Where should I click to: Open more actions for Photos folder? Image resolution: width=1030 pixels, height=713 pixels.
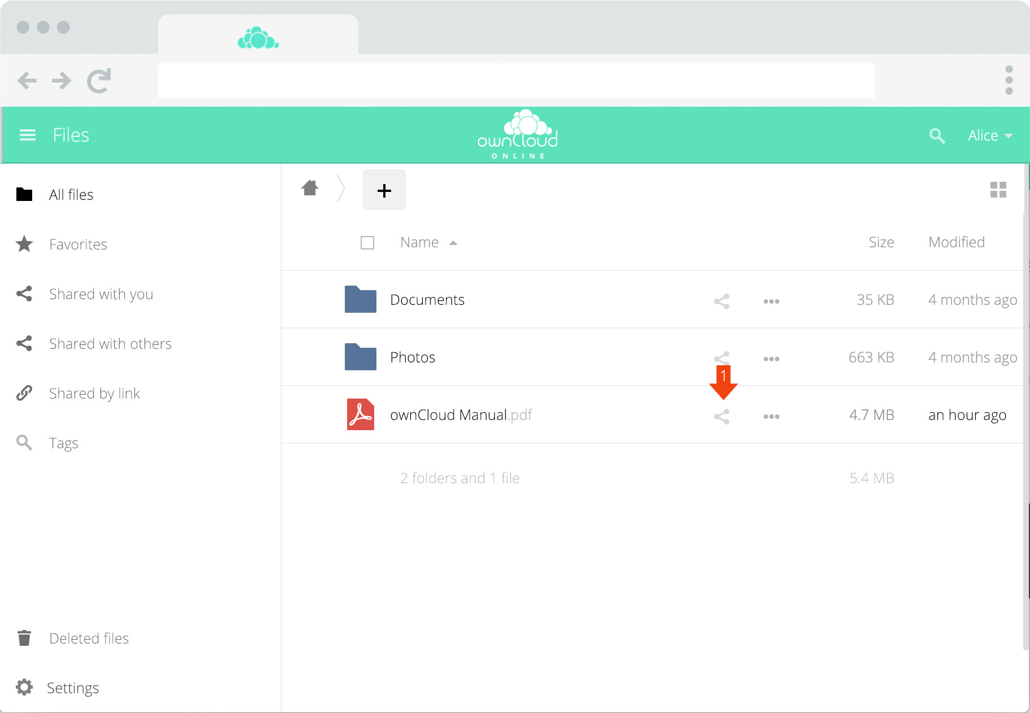[771, 359]
